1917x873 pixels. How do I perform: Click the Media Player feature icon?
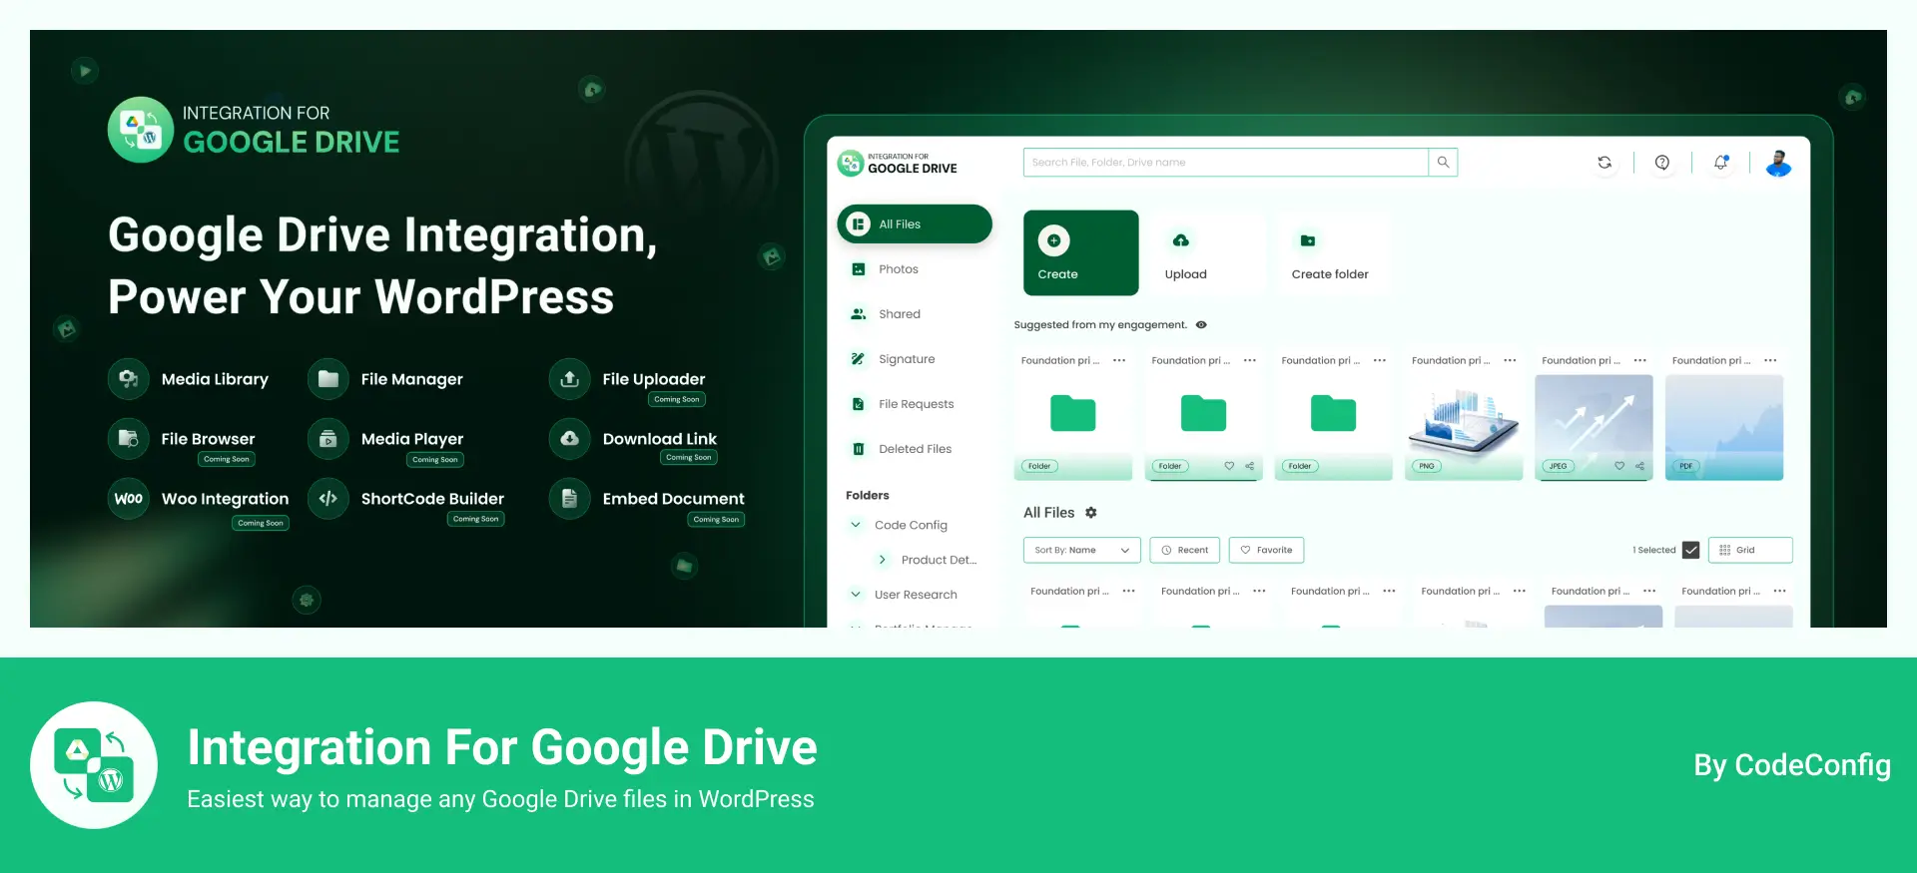pyautogui.click(x=328, y=439)
